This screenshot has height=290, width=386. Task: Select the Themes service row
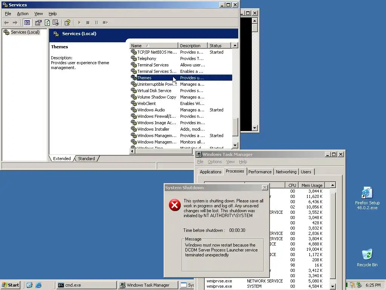[181, 78]
